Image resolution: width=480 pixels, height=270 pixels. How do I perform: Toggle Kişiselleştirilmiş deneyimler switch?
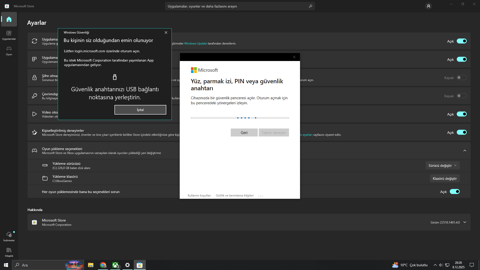(462, 132)
